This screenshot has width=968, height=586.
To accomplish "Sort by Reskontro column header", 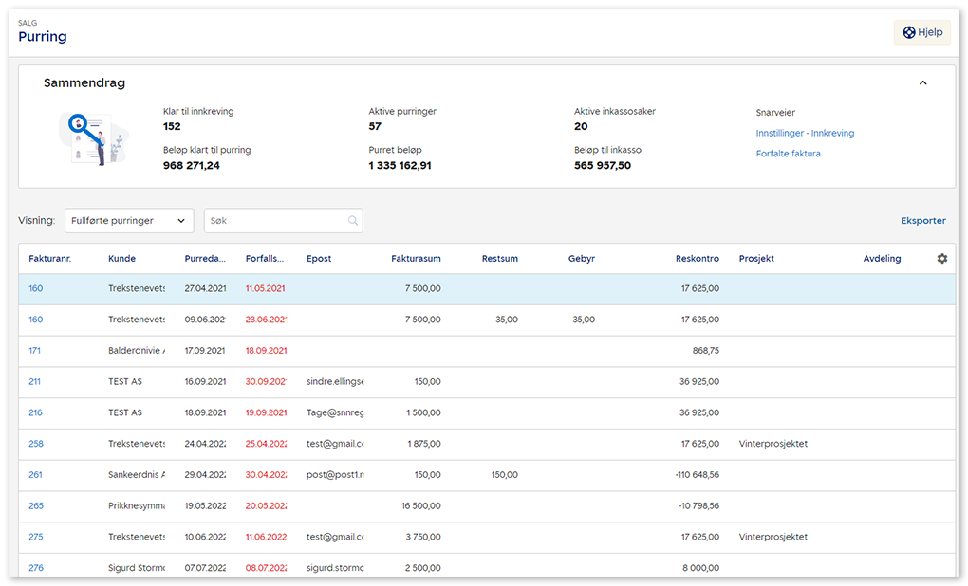I will click(697, 259).
